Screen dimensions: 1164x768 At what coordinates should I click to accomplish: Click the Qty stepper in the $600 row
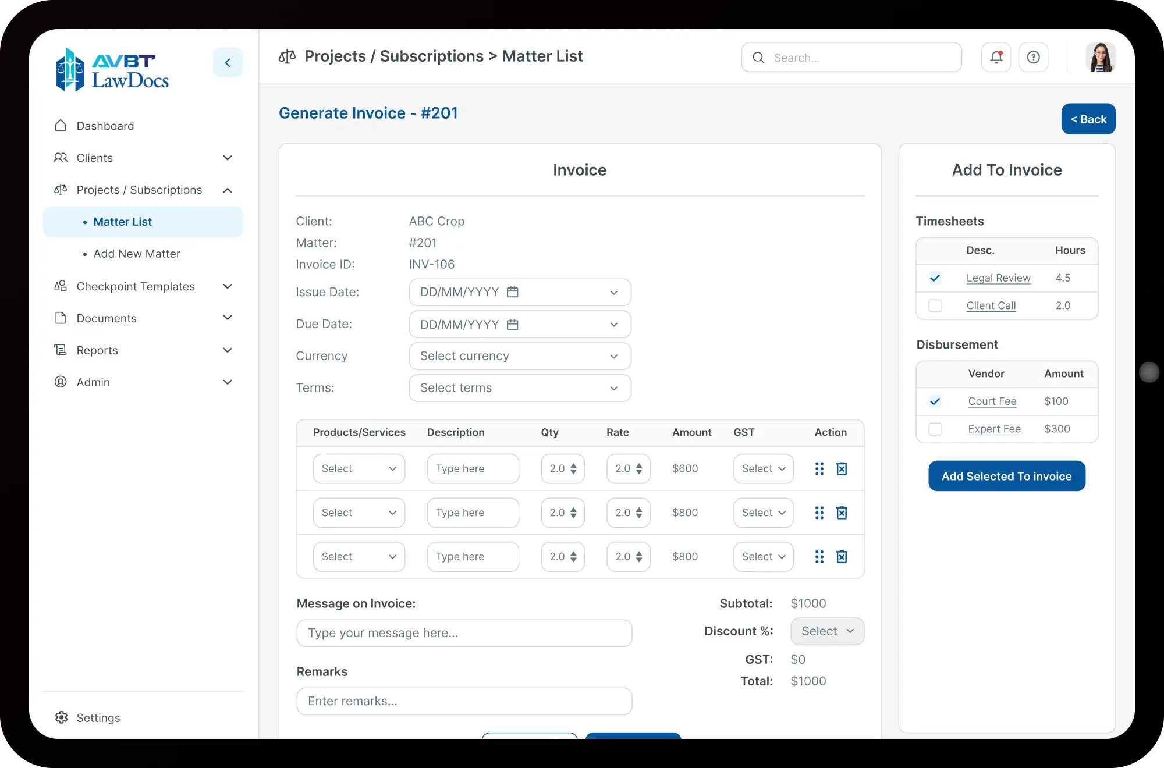coord(573,469)
